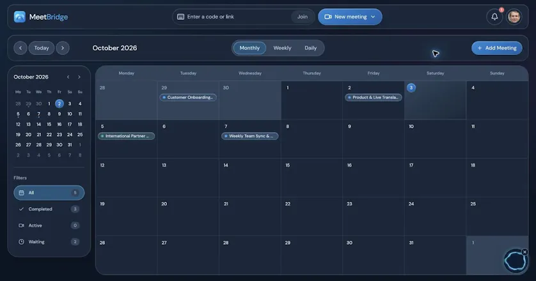Start a New meeting
The height and width of the screenshot is (281, 536).
[350, 17]
